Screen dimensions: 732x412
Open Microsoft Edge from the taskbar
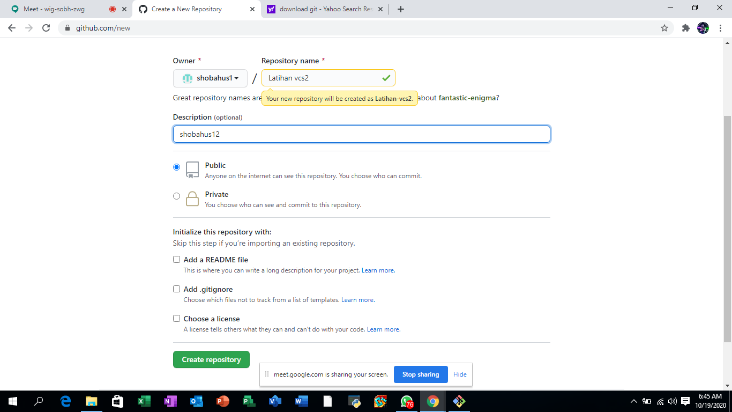[65, 401]
